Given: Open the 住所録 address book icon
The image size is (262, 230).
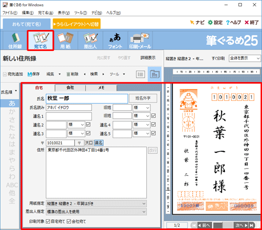Looking at the screenshot, I should point(15,40).
